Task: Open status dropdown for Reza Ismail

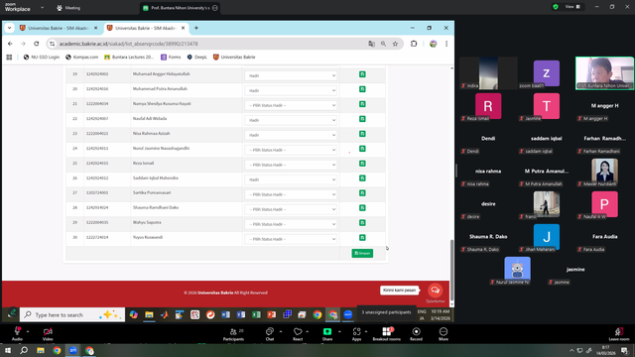Action: (x=291, y=165)
